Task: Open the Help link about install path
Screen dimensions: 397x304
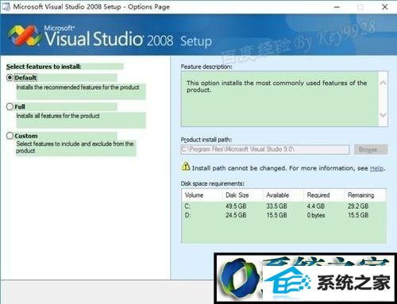Action: [376, 168]
